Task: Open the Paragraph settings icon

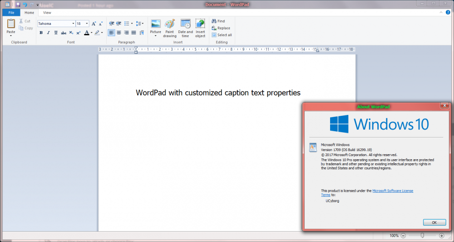Action: click(142, 33)
